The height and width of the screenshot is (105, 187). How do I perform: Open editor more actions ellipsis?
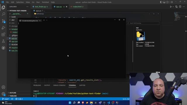point(184,7)
